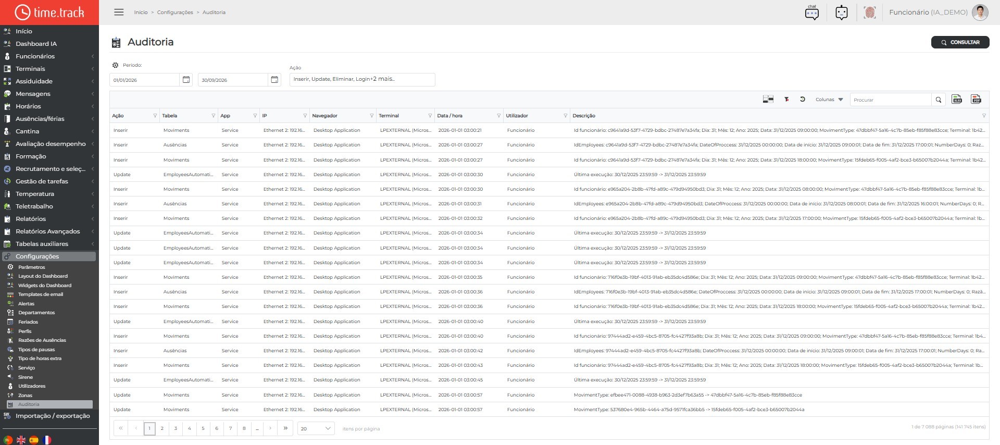Image resolution: width=1000 pixels, height=445 pixels.
Task: Click the magnifier icon beside Procurar
Action: click(939, 100)
